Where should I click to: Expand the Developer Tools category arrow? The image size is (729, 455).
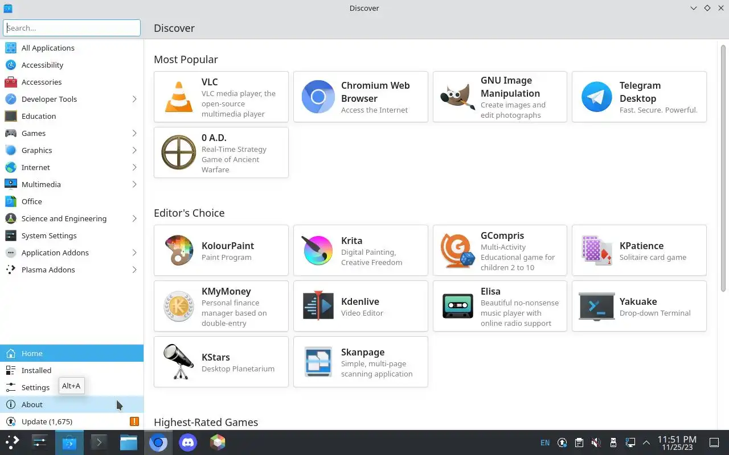pos(134,99)
